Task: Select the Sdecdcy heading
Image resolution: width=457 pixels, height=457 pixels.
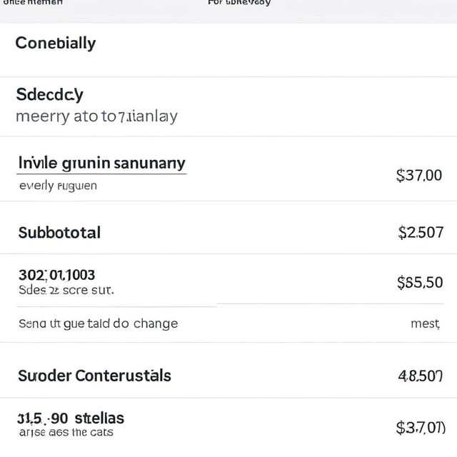Action: click(x=49, y=95)
